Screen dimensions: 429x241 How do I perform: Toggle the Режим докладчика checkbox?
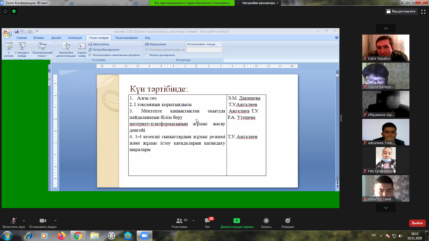pos(146,55)
